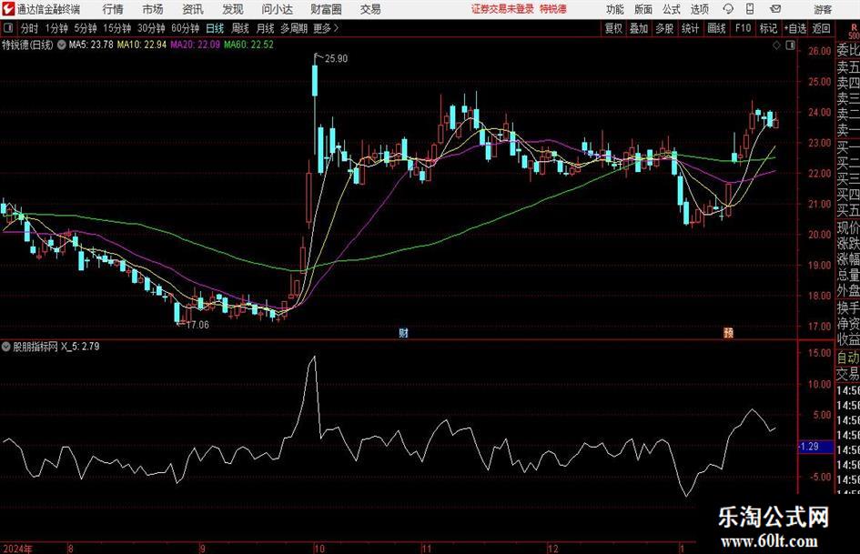Click the 标记 mark button
The width and height of the screenshot is (860, 554).
pyautogui.click(x=768, y=28)
